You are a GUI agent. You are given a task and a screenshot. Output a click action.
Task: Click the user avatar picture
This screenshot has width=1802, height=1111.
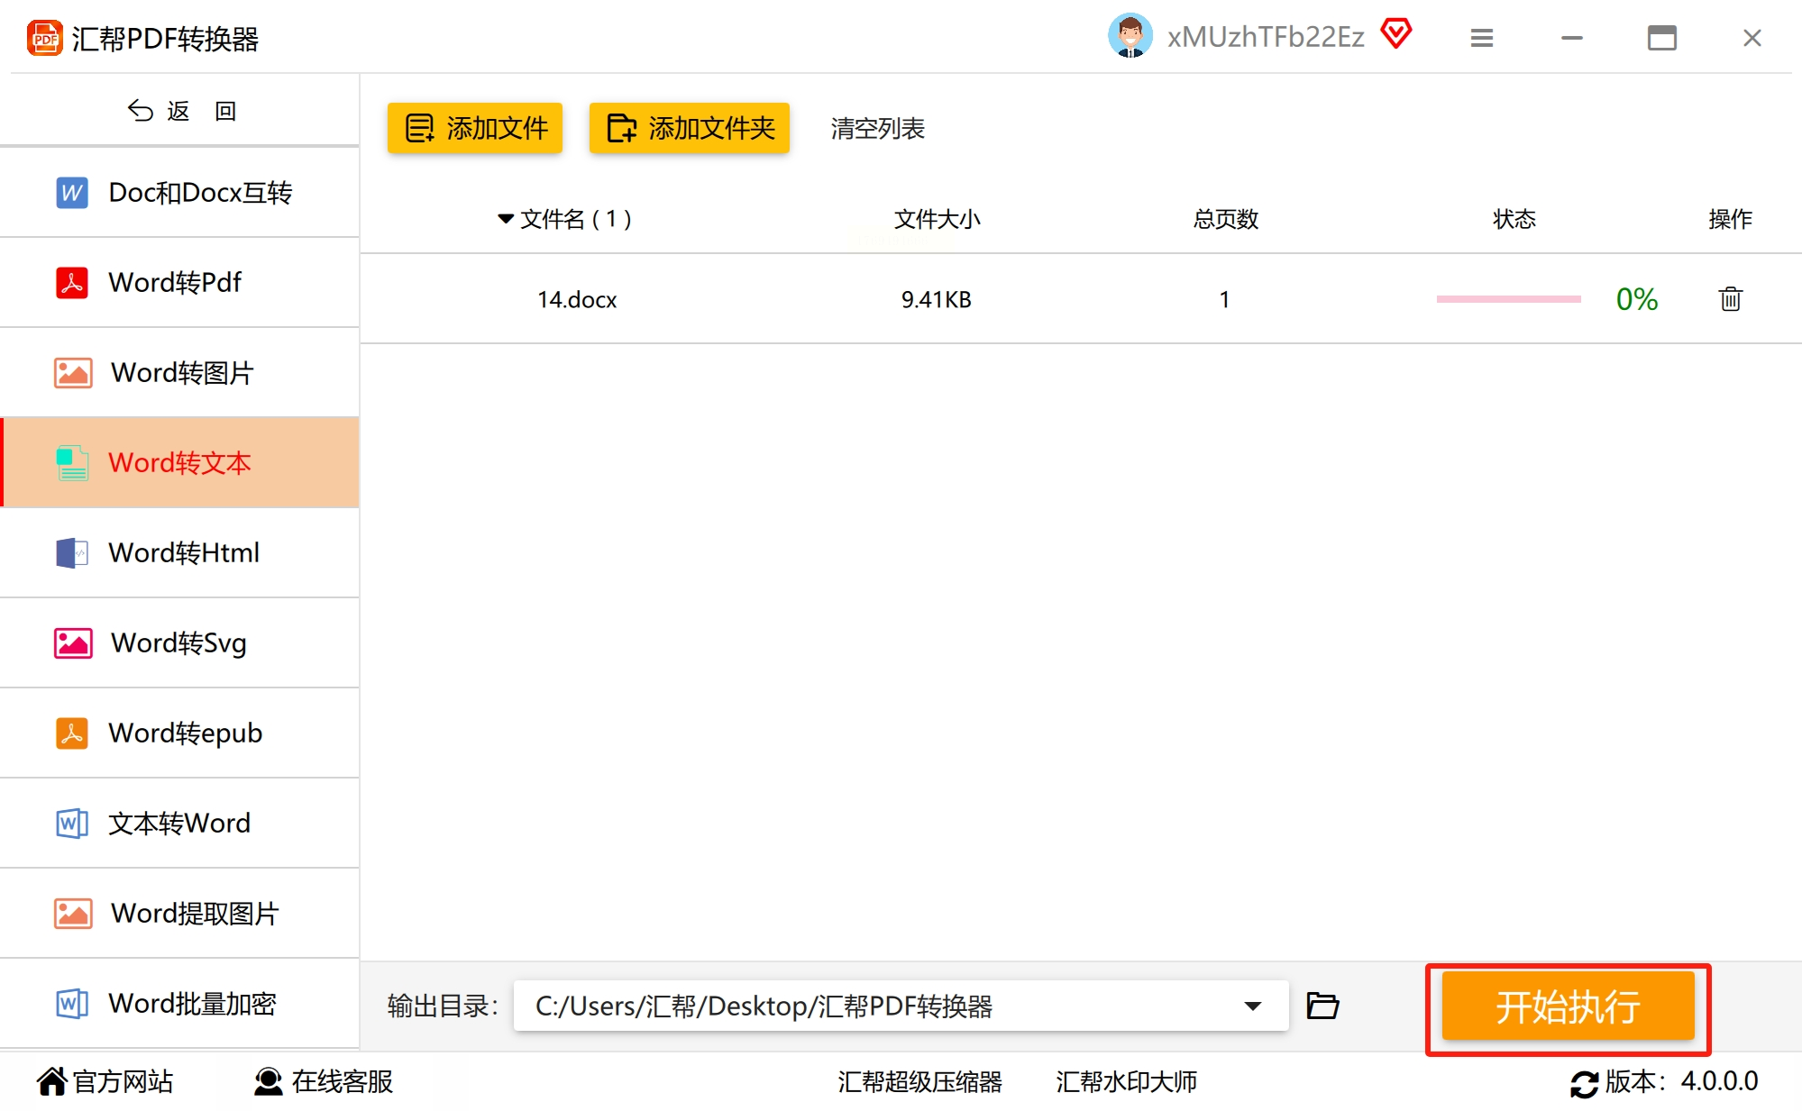(x=1130, y=37)
